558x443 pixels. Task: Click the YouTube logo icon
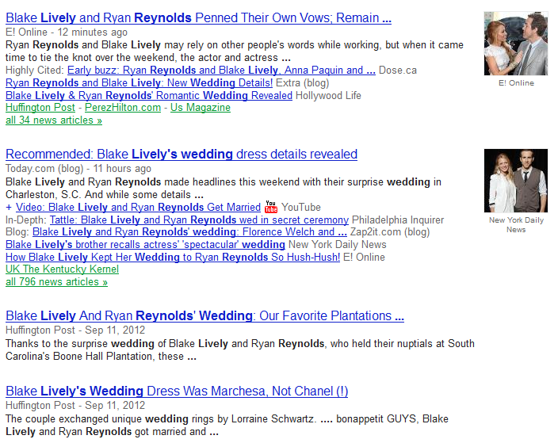click(x=271, y=207)
